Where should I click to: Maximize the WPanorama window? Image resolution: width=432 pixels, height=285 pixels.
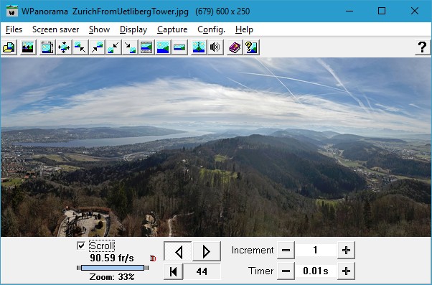coord(382,11)
